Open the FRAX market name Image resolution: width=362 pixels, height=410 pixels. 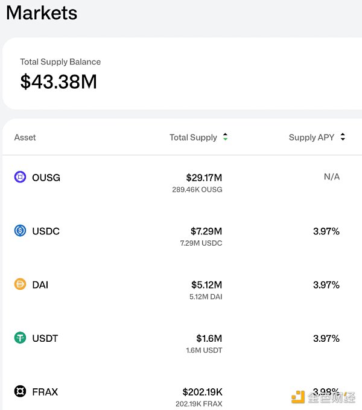point(45,392)
